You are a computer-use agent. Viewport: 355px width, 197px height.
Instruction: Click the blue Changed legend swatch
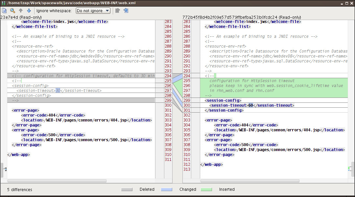(167, 189)
